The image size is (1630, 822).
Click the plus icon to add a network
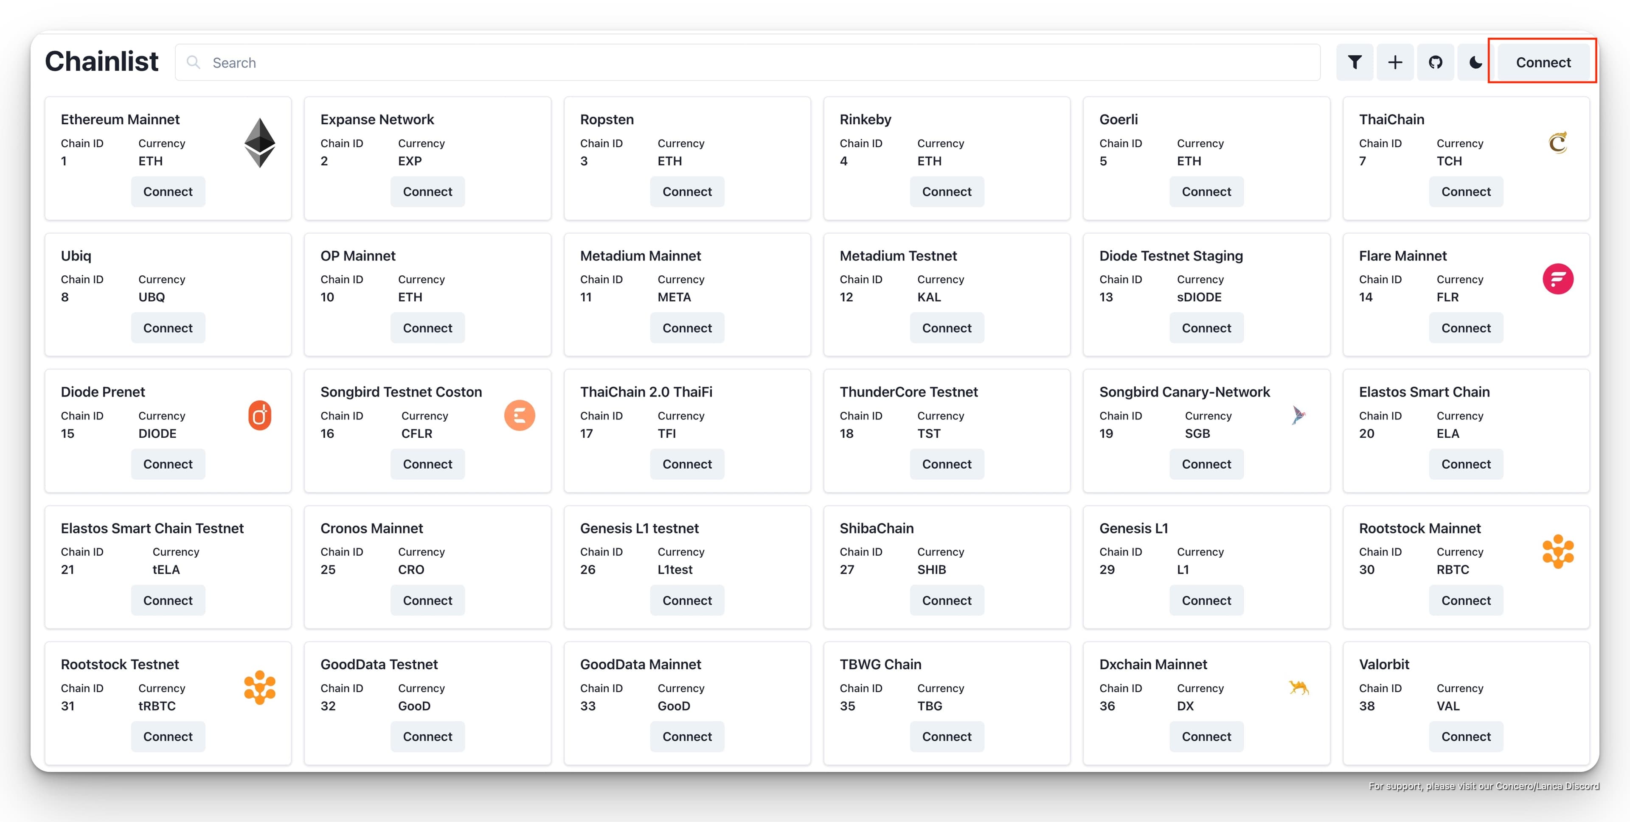point(1394,62)
